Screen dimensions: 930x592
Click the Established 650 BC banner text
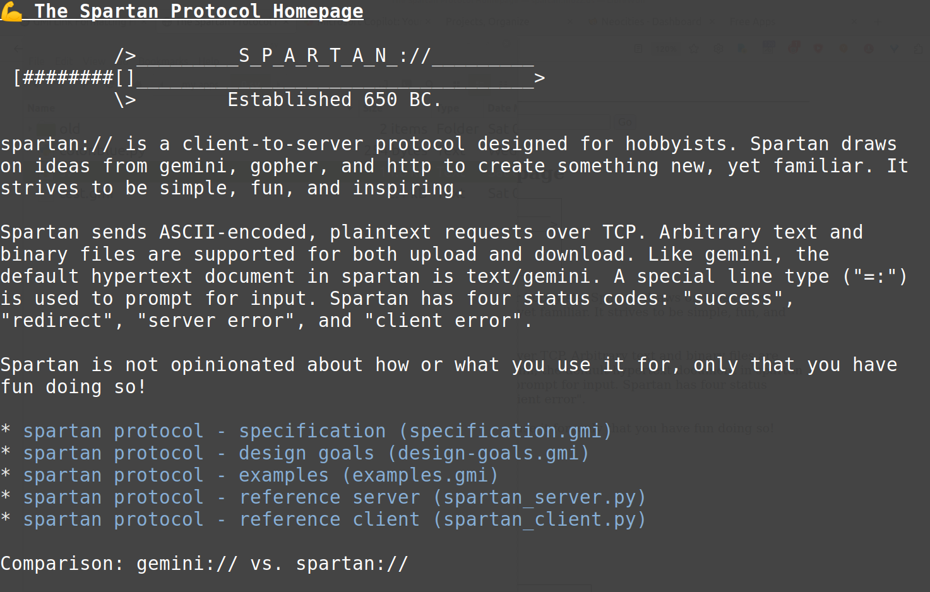coord(334,100)
